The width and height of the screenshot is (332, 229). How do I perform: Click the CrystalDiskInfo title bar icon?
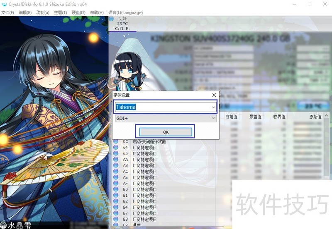tap(4, 4)
